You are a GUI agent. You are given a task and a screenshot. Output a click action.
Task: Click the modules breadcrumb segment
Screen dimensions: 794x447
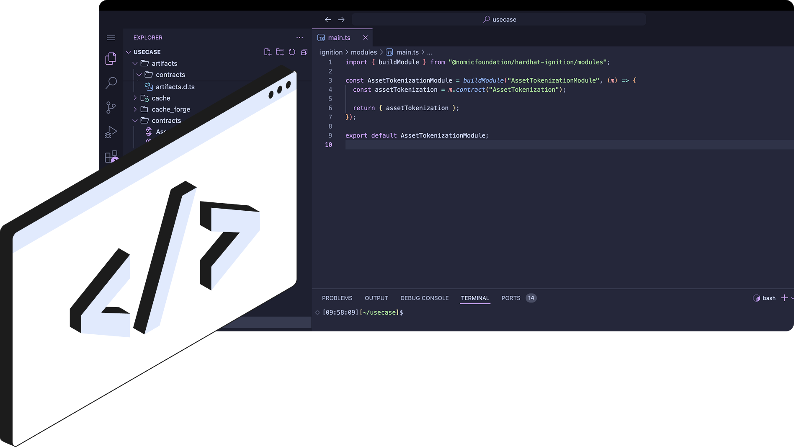(363, 52)
